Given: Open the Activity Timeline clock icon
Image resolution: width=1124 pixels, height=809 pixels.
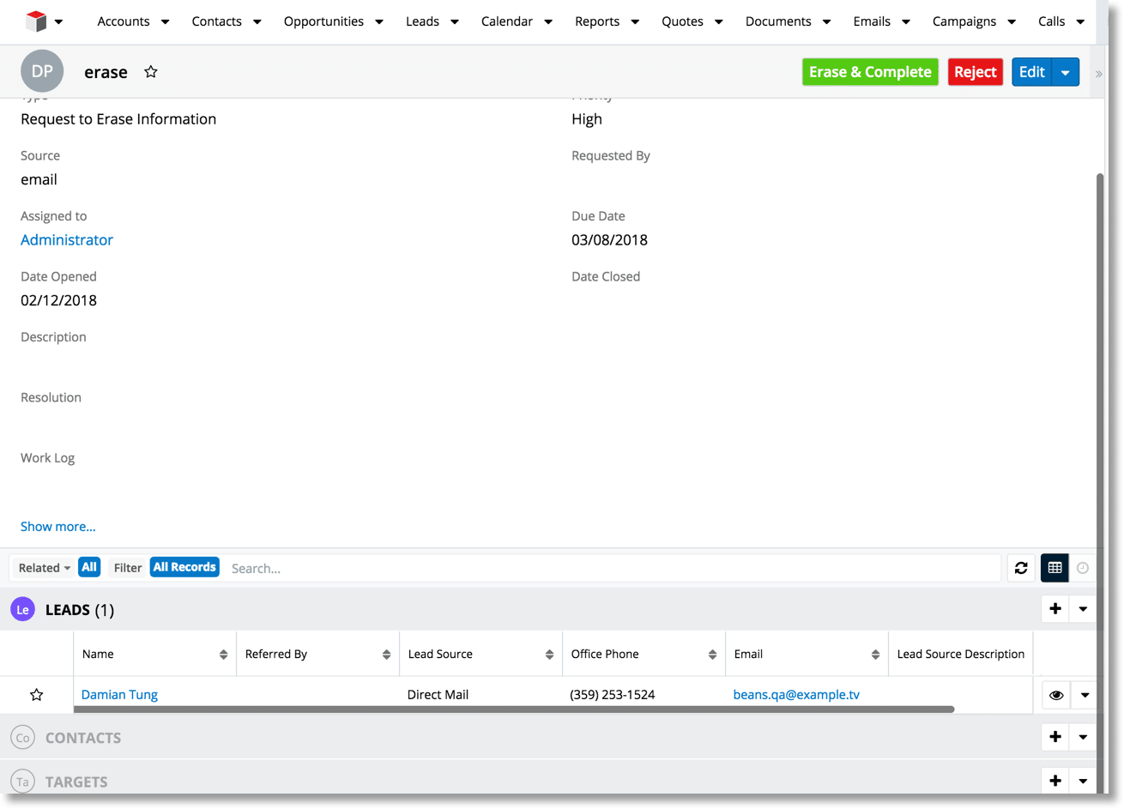Looking at the screenshot, I should pyautogui.click(x=1082, y=568).
